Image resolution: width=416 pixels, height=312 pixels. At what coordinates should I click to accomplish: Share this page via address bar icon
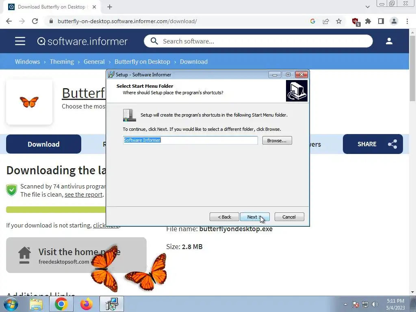tap(326, 21)
